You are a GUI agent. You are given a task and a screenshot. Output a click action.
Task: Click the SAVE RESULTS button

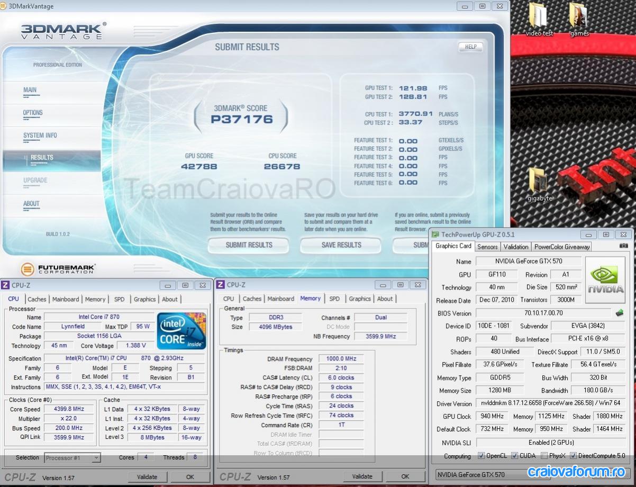point(341,245)
